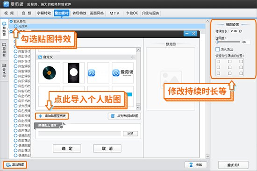
Task: Click the move handle icon in 自定义 header
Action: click(x=133, y=57)
